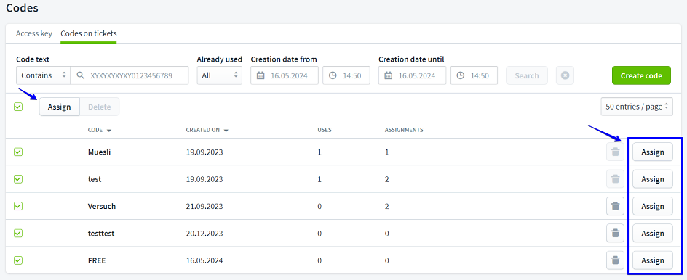Uncheck the test row checkbox
The height and width of the screenshot is (280, 687).
click(x=18, y=179)
